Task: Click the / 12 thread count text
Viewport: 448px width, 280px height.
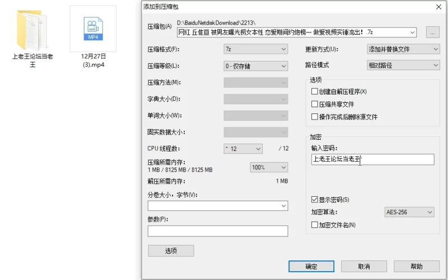Action: pyautogui.click(x=284, y=149)
